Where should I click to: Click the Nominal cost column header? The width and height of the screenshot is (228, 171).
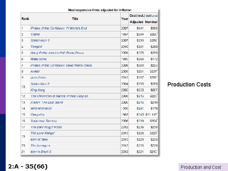pos(151,22)
